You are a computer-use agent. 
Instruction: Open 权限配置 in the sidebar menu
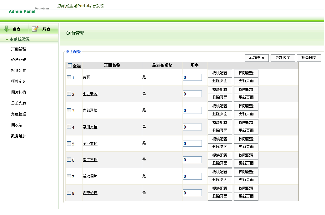click(x=19, y=70)
